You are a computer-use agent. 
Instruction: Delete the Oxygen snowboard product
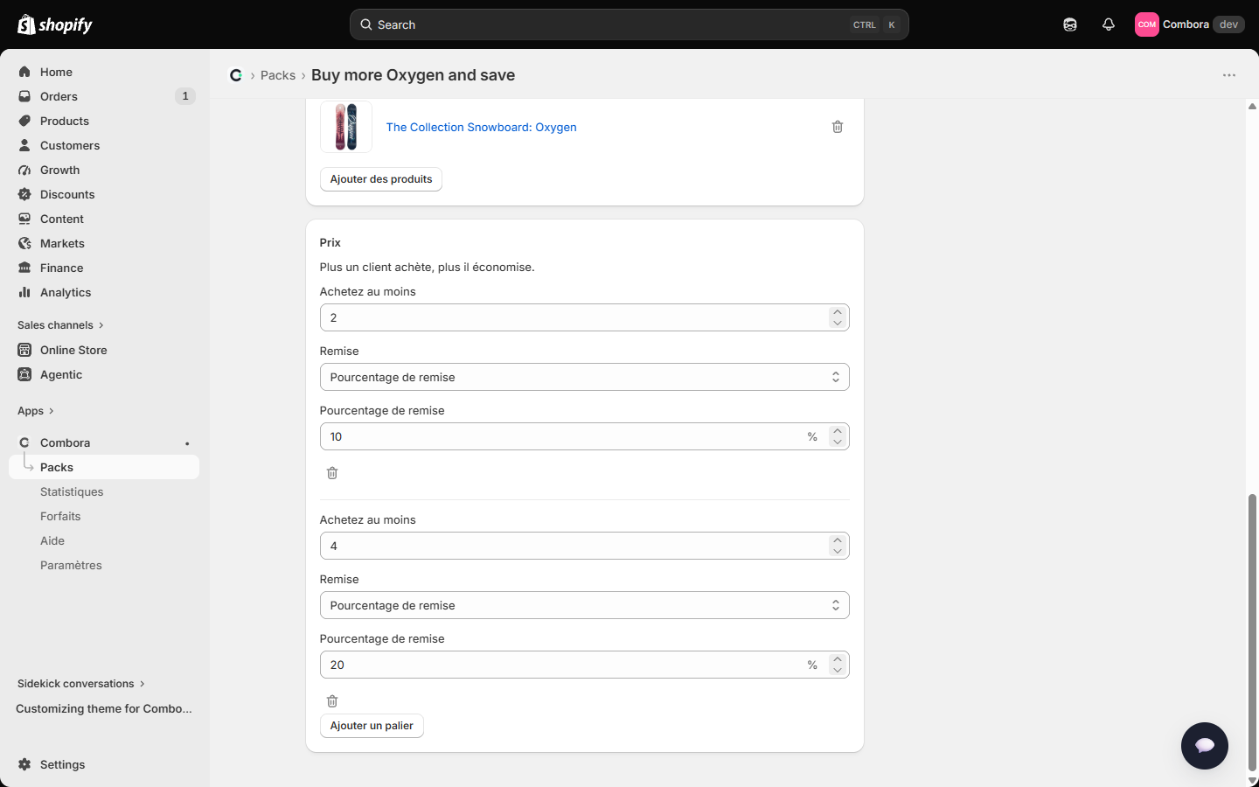(x=838, y=127)
